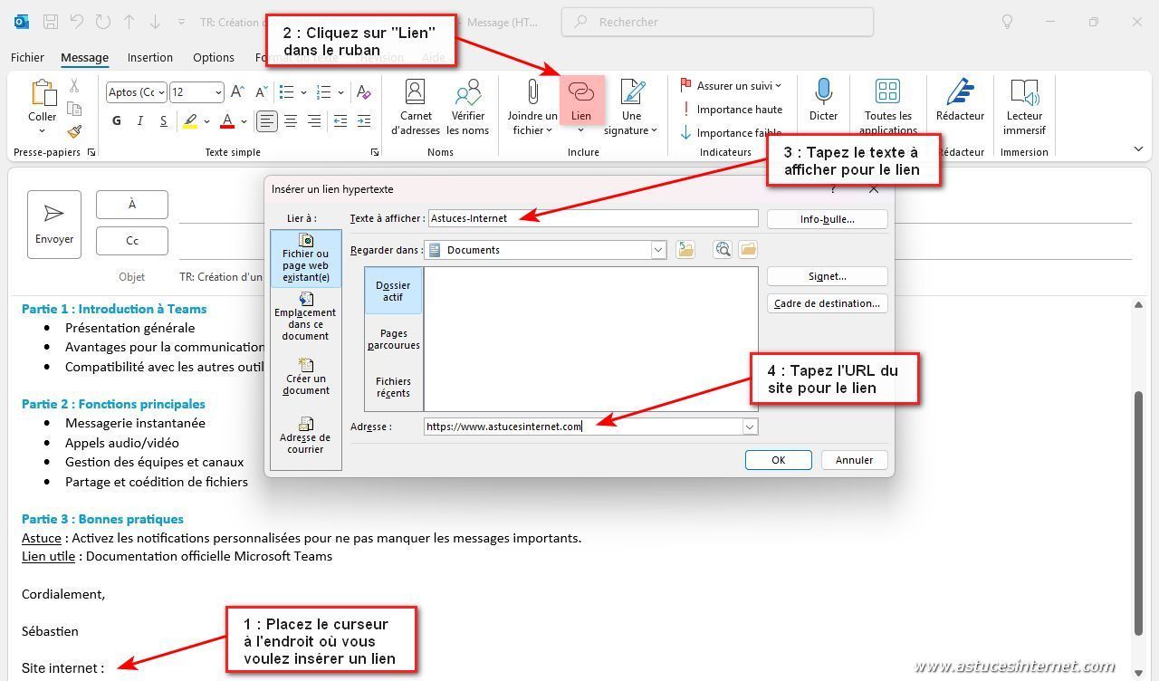Open the Une signature menu

point(631,107)
